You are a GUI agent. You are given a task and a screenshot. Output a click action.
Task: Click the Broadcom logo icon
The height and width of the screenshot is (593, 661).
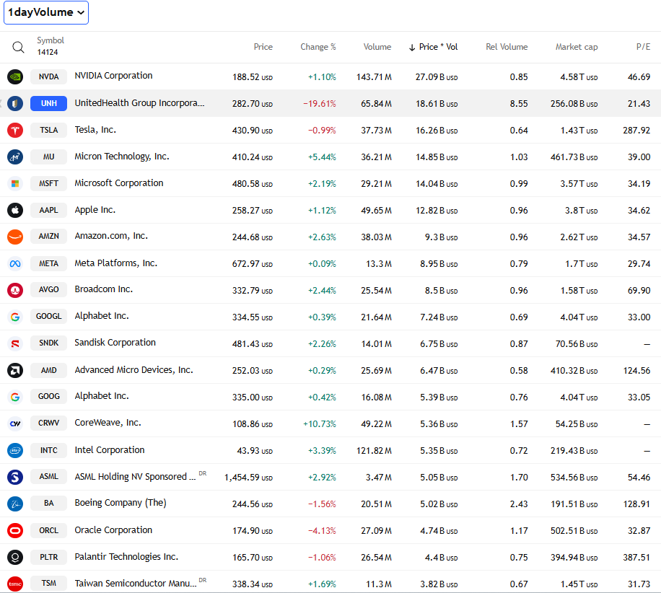click(x=15, y=290)
